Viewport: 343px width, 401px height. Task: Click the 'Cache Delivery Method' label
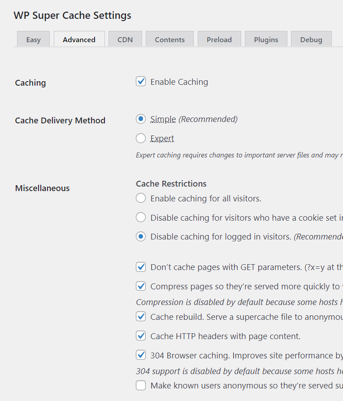point(60,121)
